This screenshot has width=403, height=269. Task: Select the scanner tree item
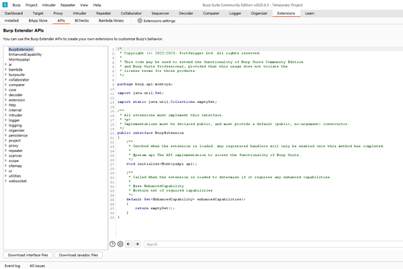(x=15, y=156)
